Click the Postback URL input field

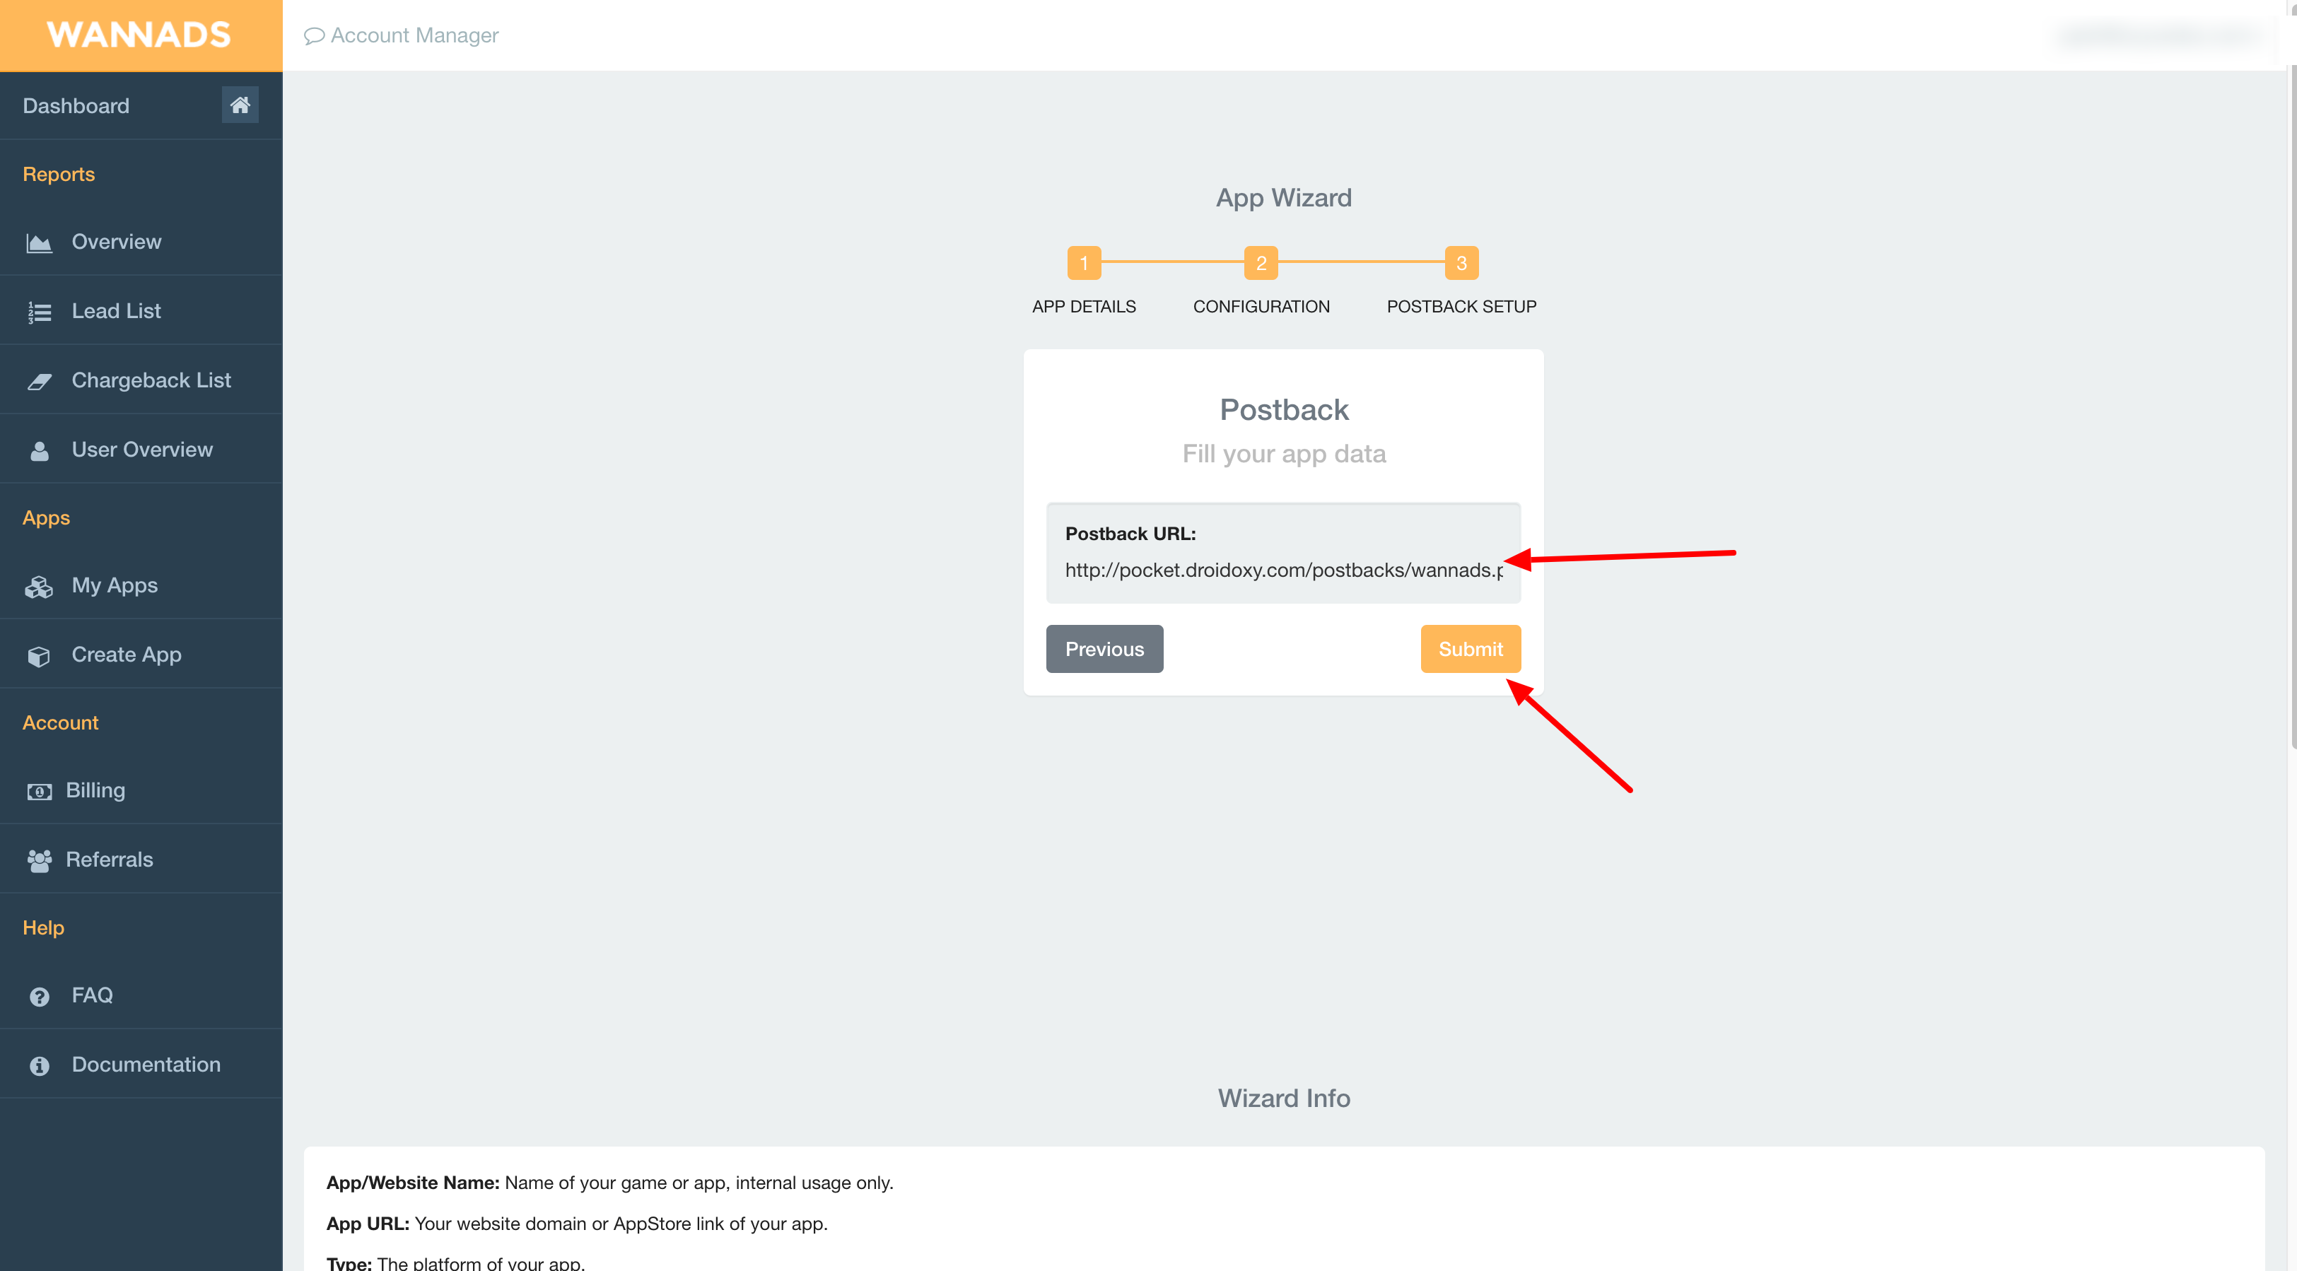(x=1283, y=570)
